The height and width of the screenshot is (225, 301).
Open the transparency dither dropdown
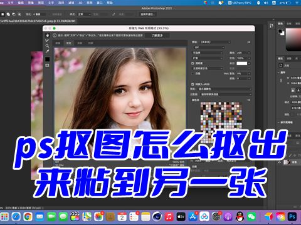pos(207,68)
